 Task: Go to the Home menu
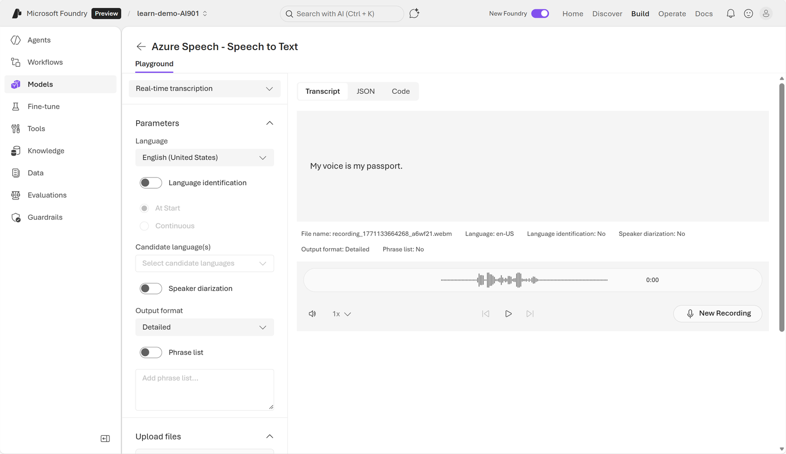click(x=573, y=14)
